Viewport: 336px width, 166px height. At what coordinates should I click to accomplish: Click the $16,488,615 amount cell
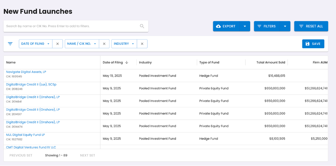pos(277,76)
